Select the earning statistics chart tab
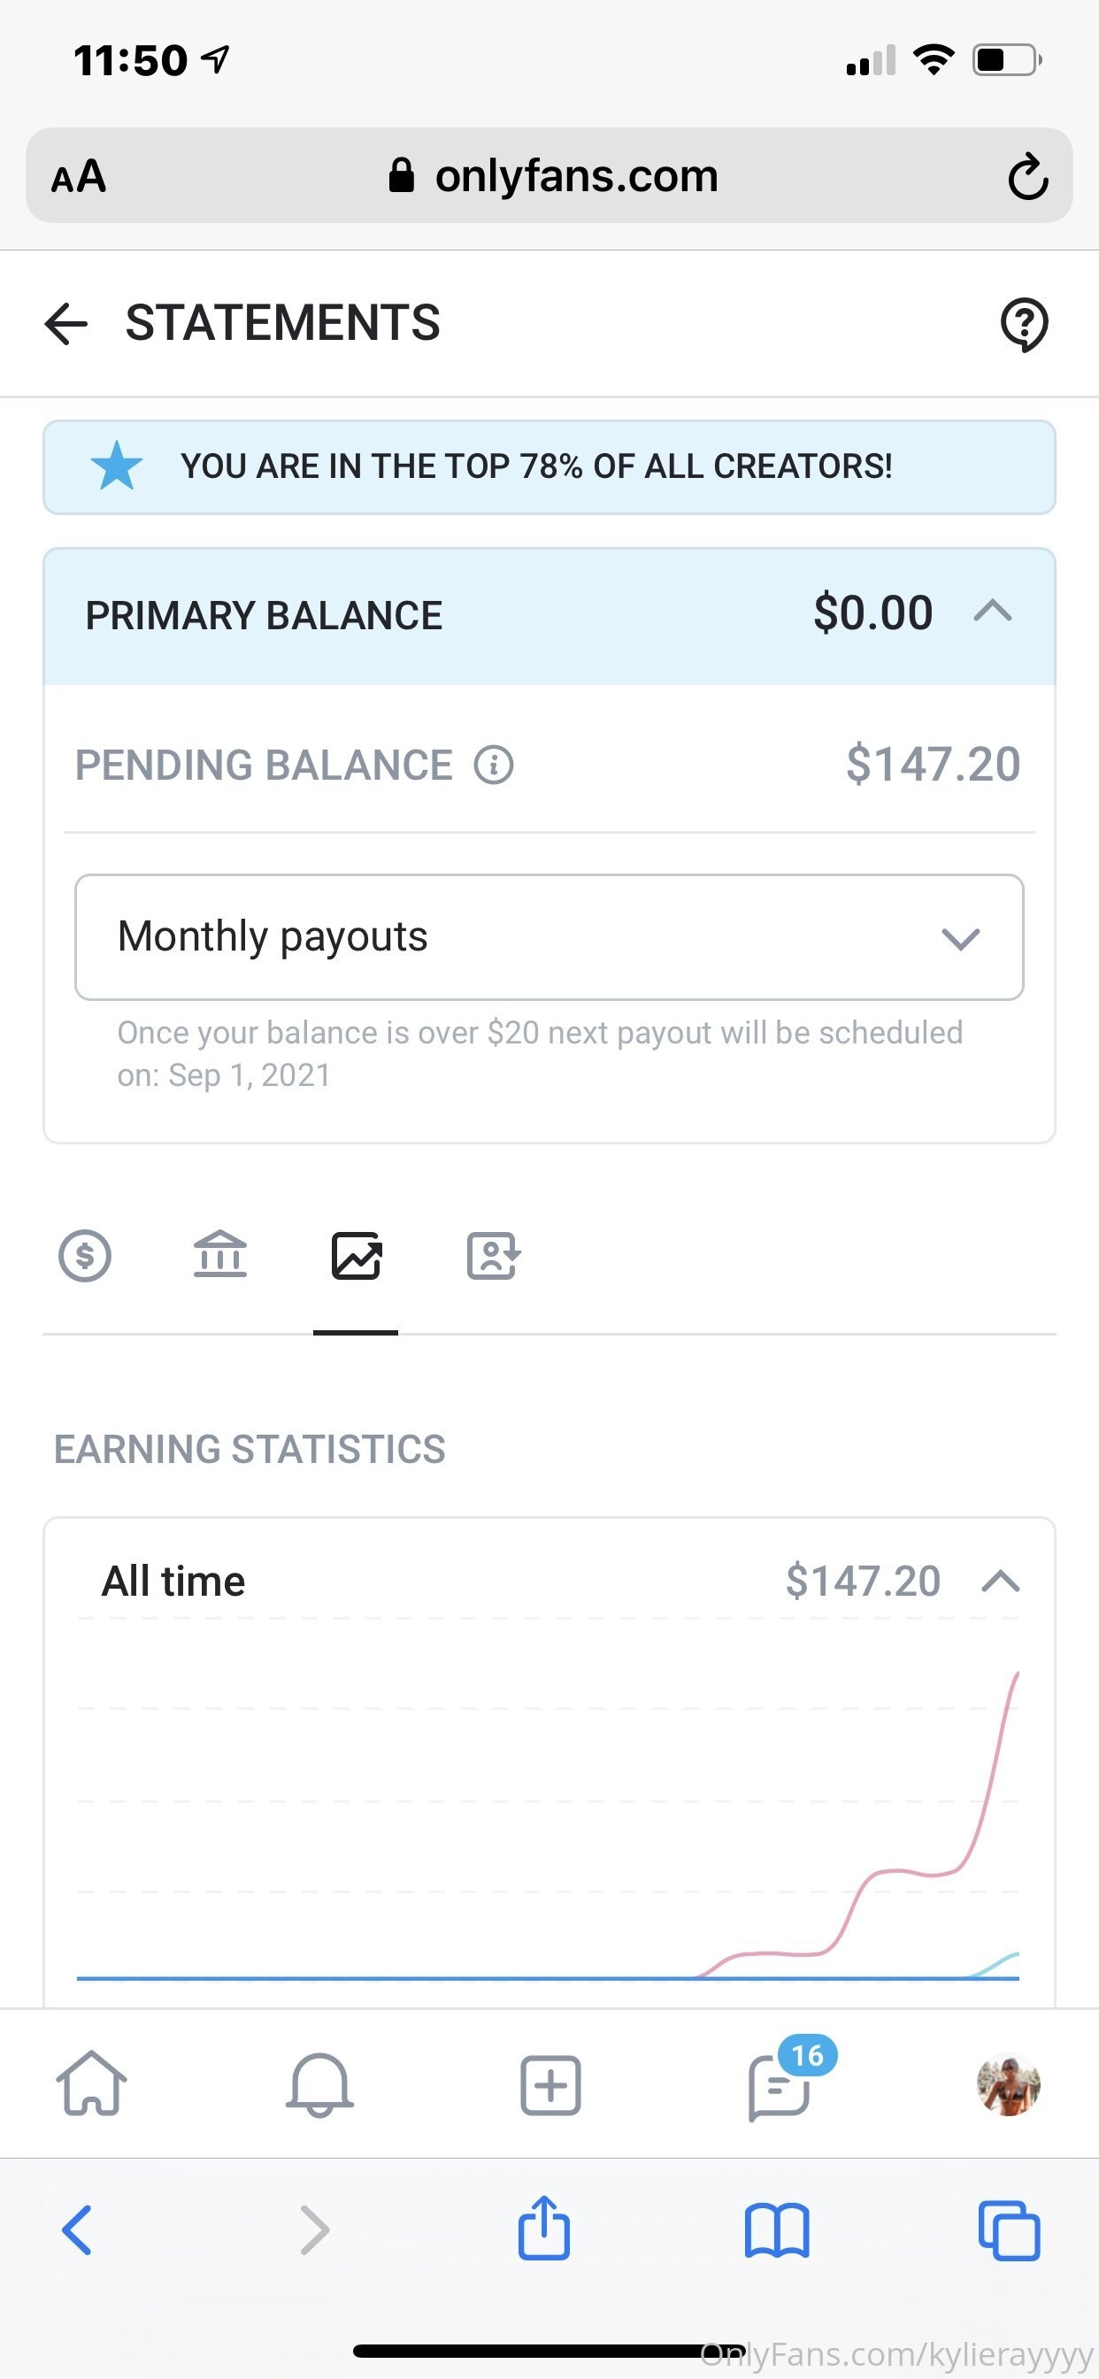This screenshot has height=2379, width=1099. click(x=356, y=1256)
